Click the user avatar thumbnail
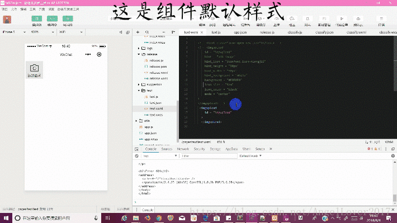 coord(7,20)
